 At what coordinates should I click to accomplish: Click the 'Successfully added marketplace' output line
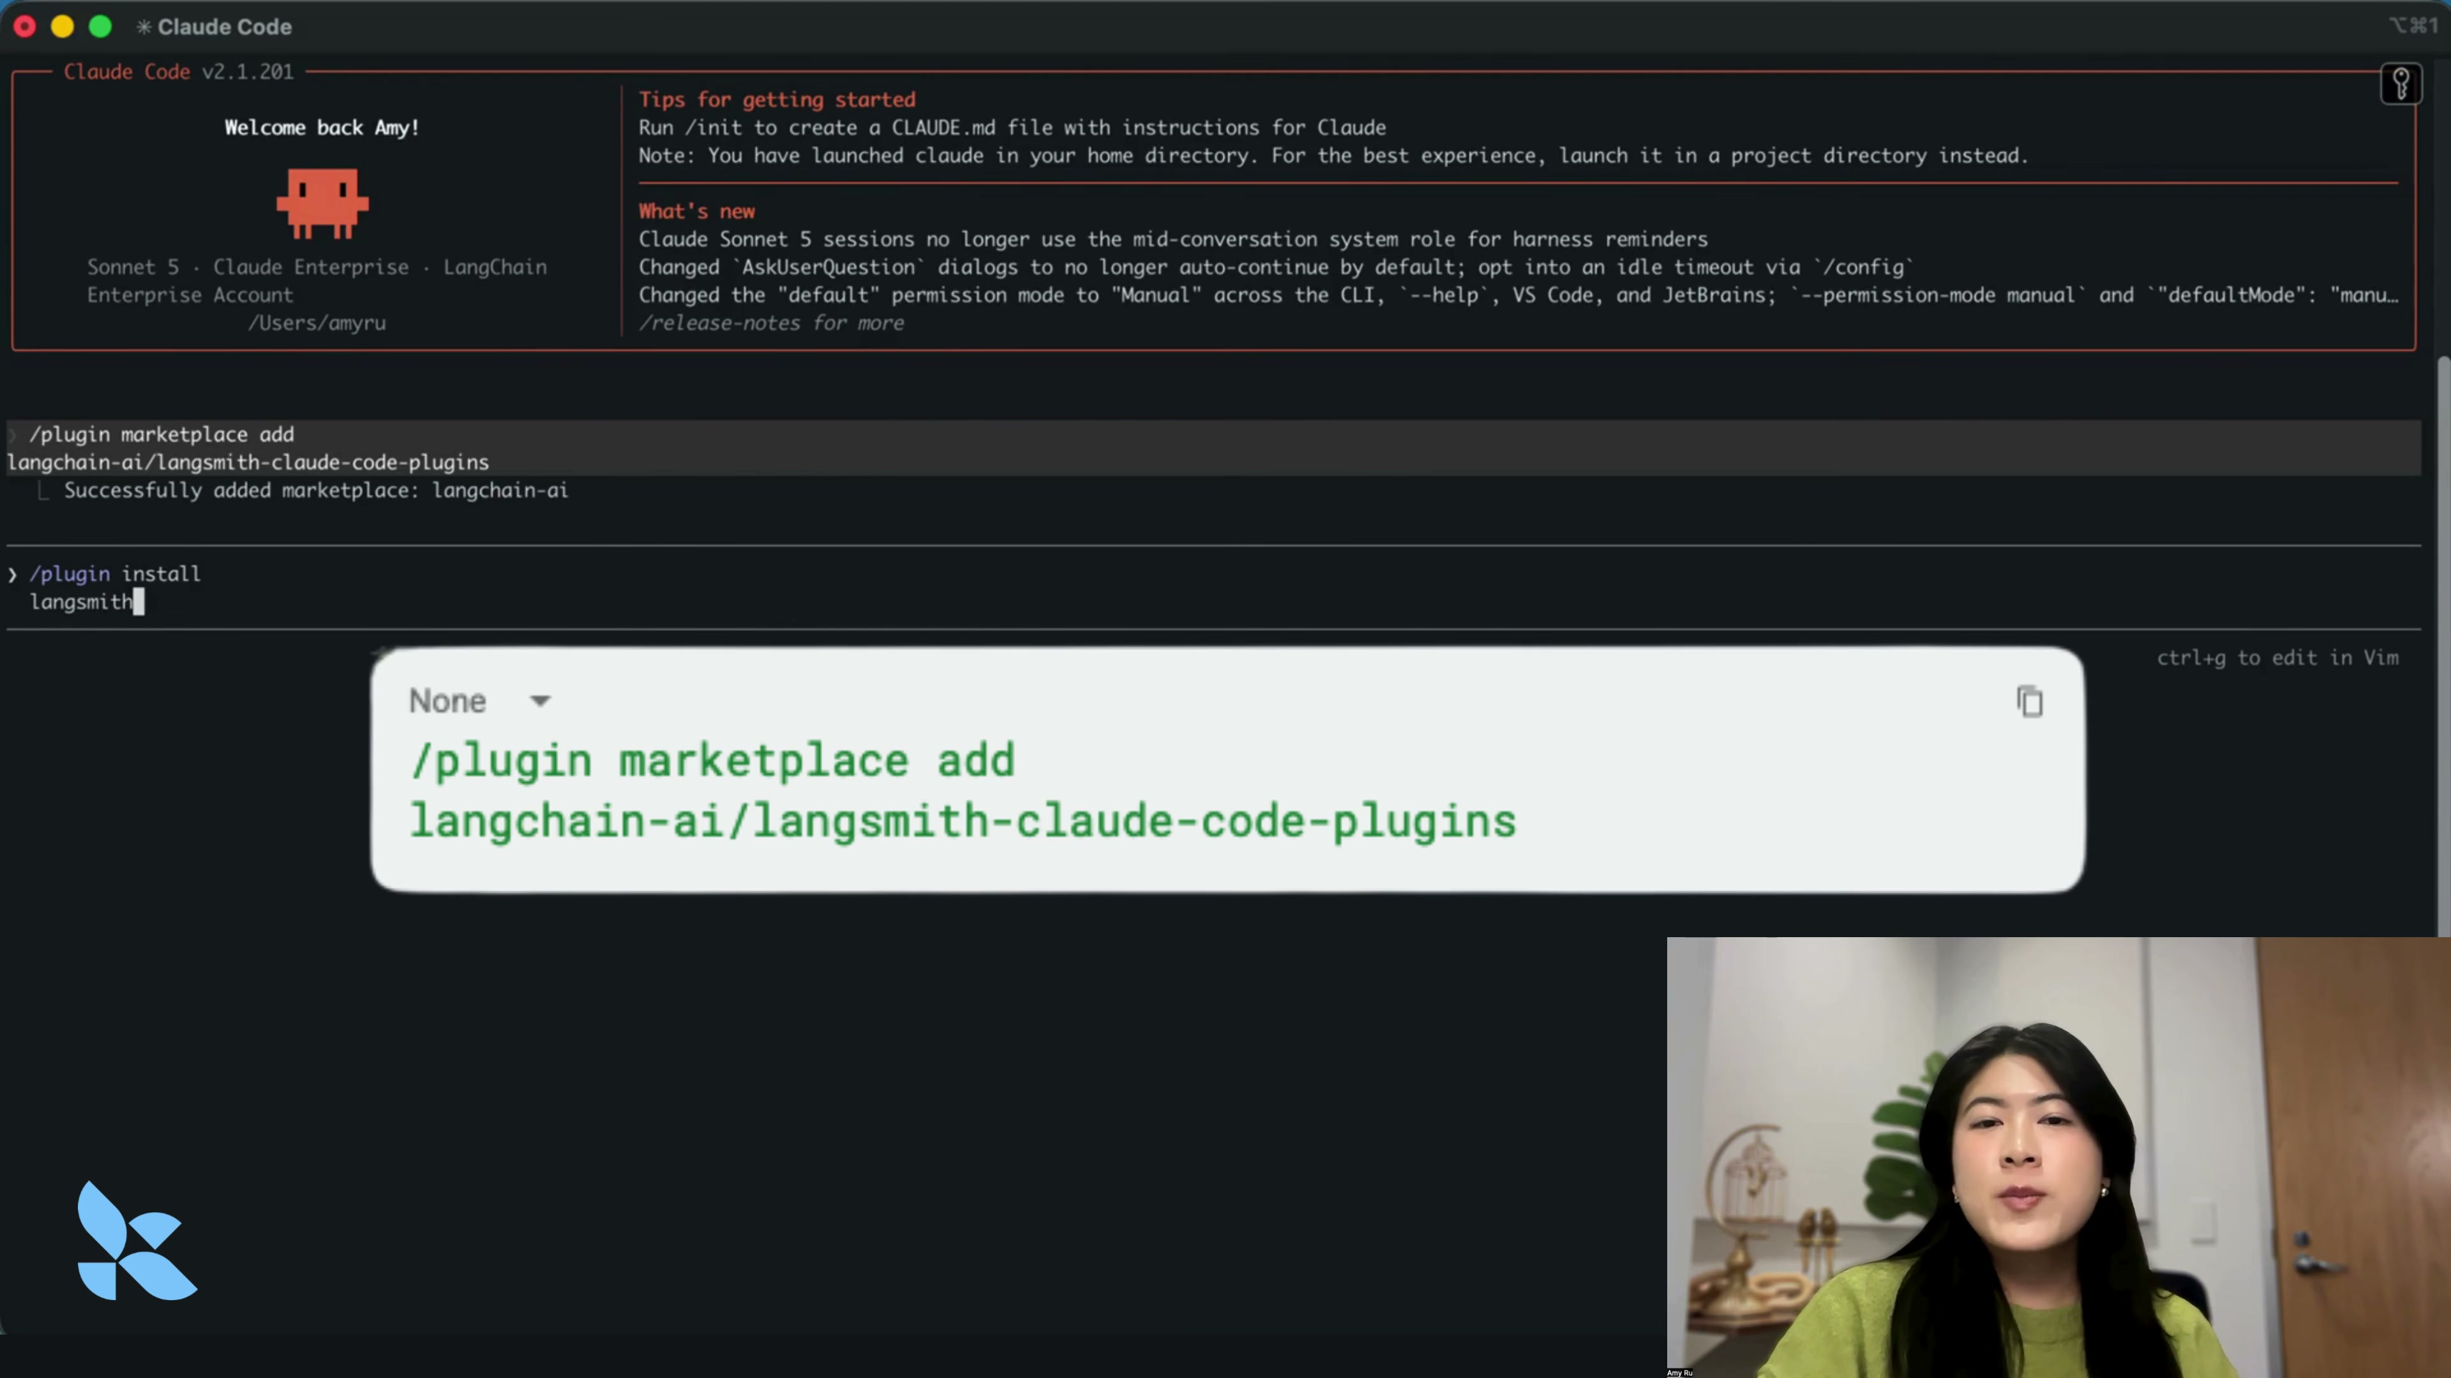(316, 490)
